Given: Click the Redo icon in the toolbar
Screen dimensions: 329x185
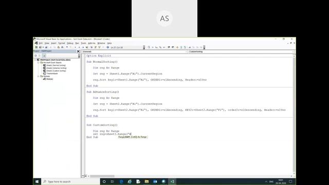Looking at the screenshot, I should click(x=71, y=47).
